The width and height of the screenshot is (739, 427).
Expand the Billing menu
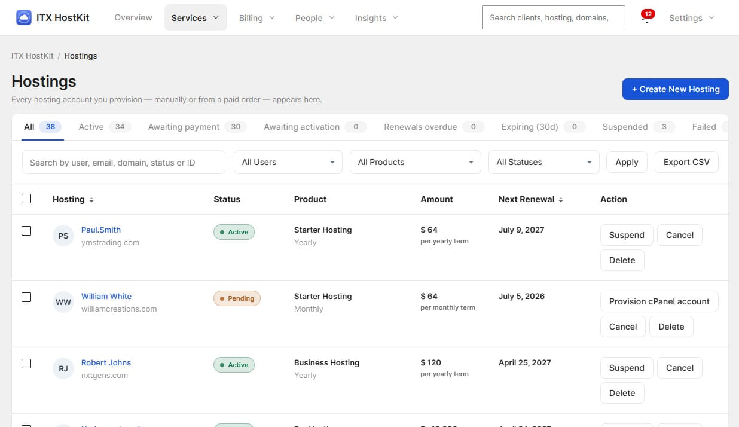click(x=257, y=17)
